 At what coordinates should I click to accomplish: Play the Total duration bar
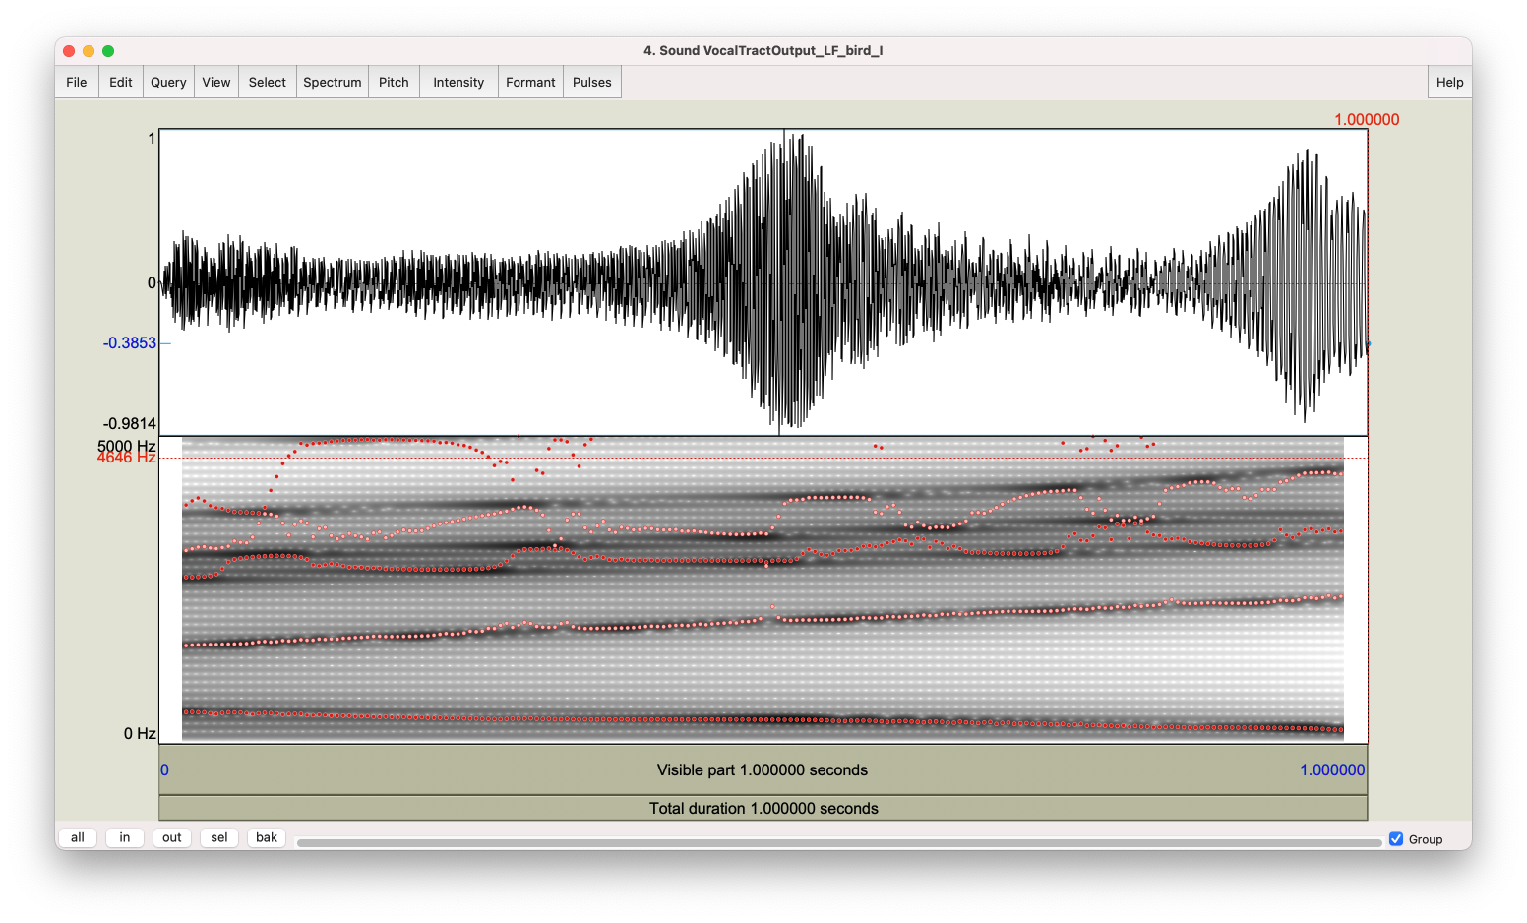click(x=763, y=809)
